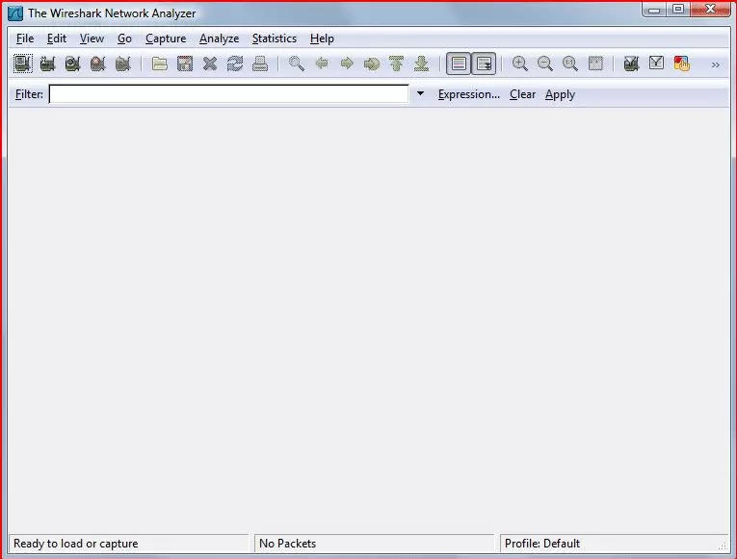Click the 'Ready to load or capture' status
This screenshot has height=559, width=737.
coord(76,544)
